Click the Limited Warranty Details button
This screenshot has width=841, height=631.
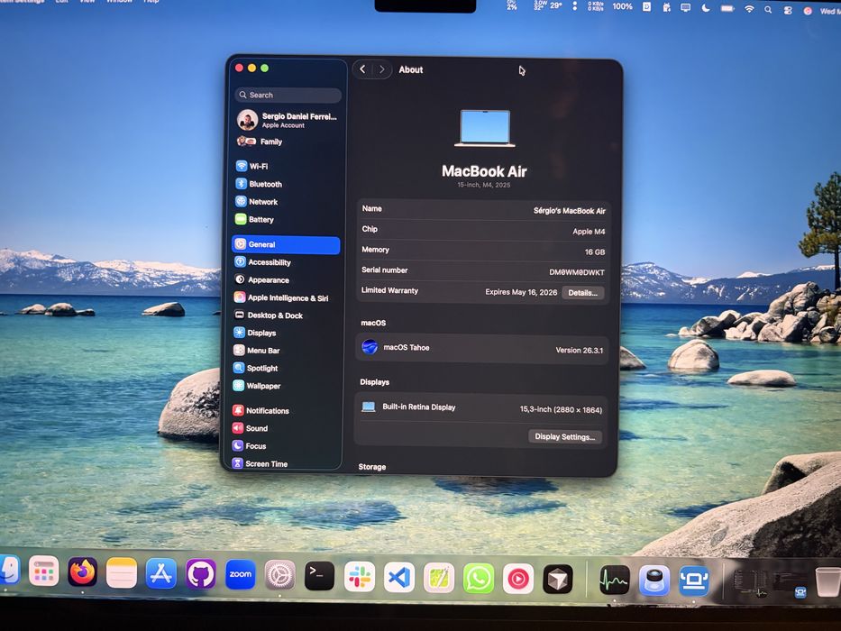click(x=582, y=293)
